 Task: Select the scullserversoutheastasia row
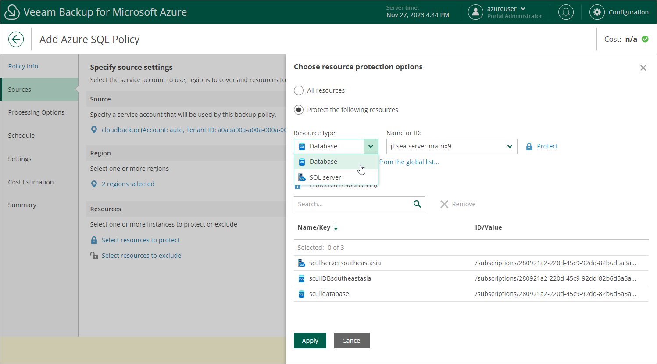tap(471, 263)
